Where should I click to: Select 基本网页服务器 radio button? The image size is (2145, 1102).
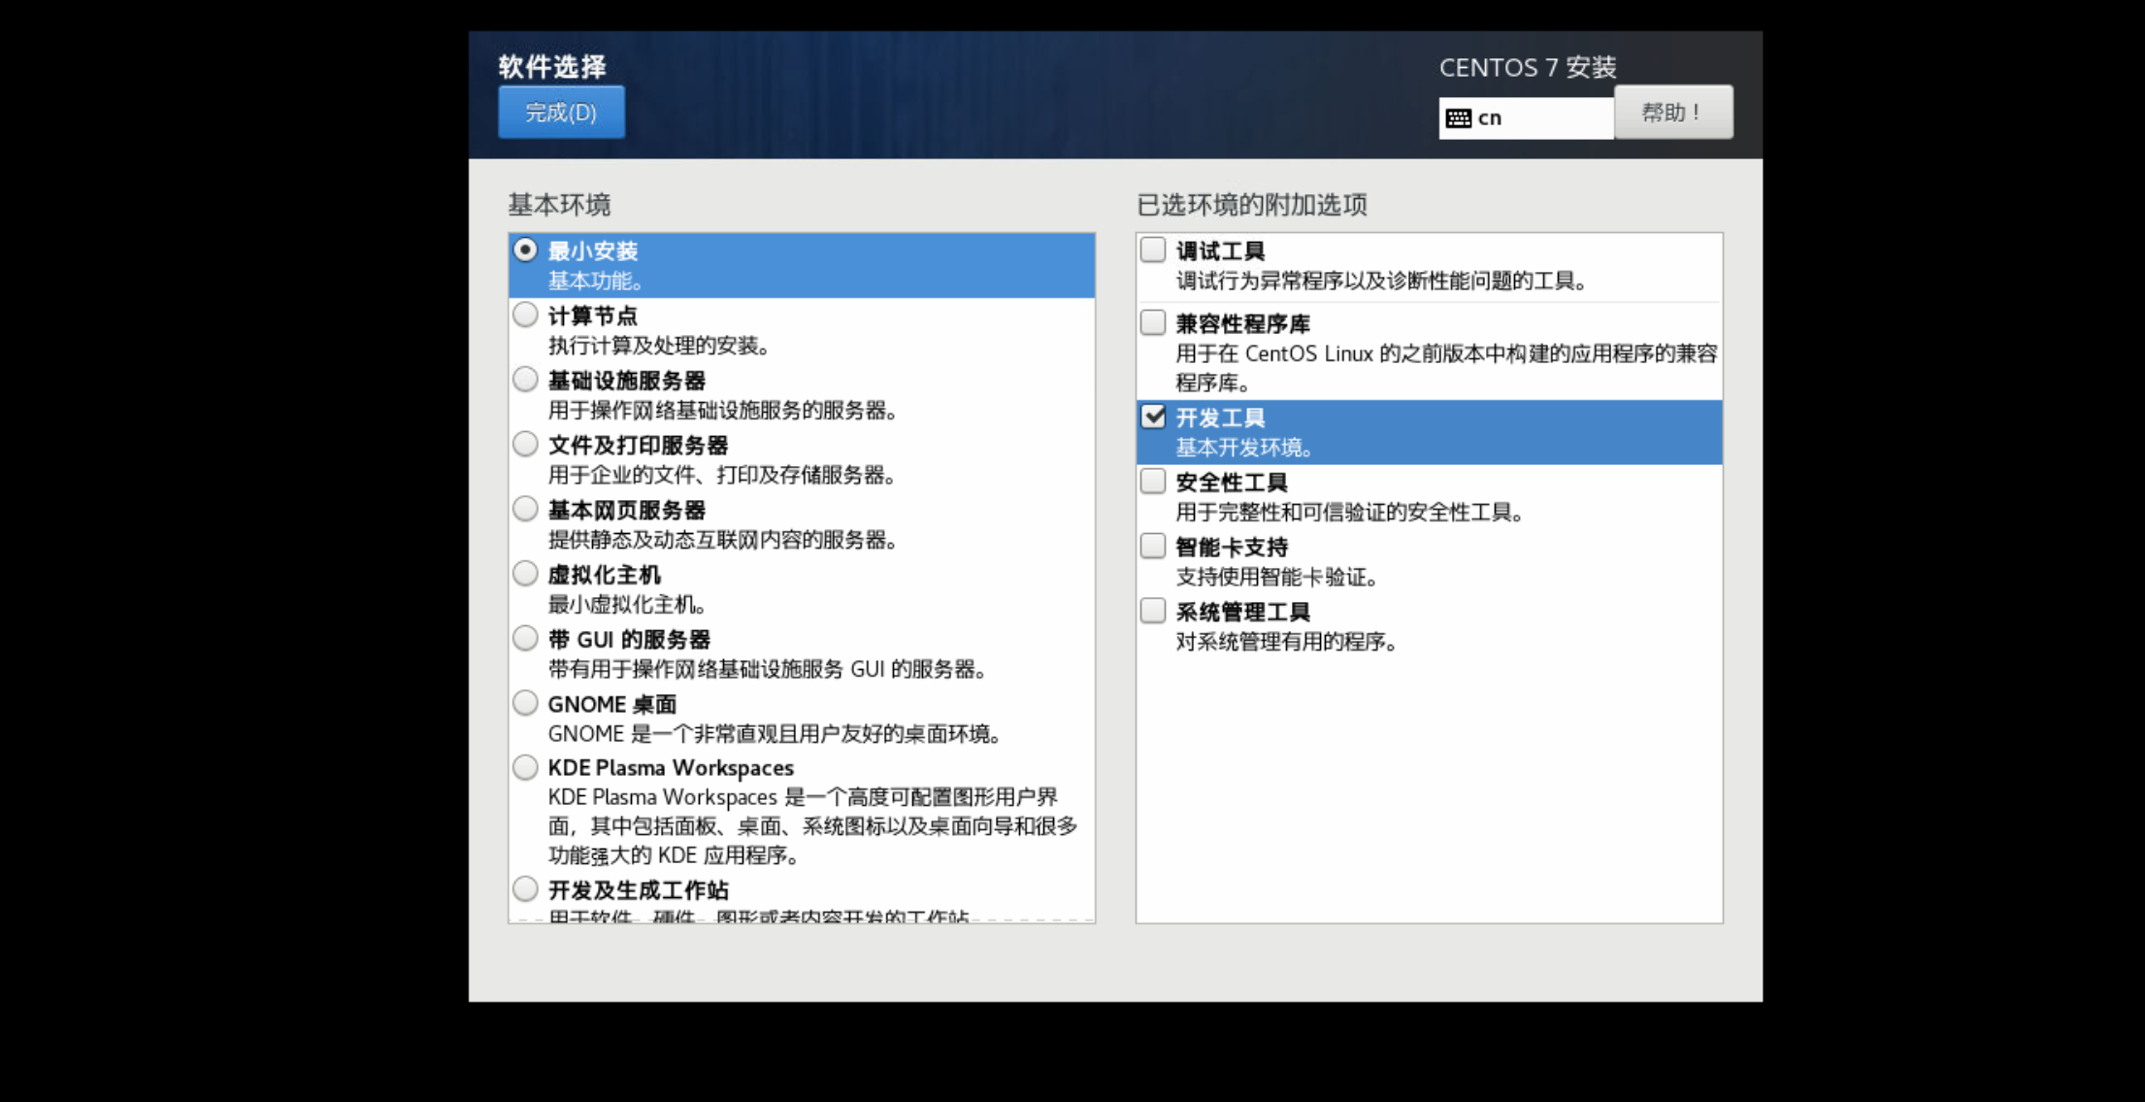525,509
